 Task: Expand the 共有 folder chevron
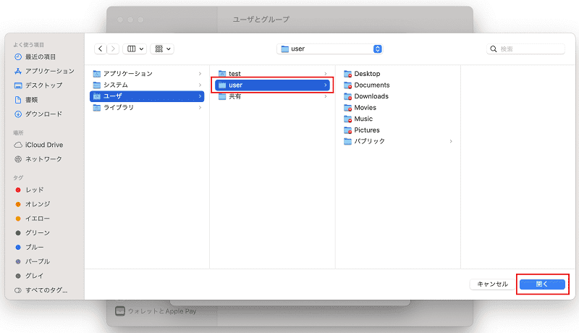[x=325, y=96]
